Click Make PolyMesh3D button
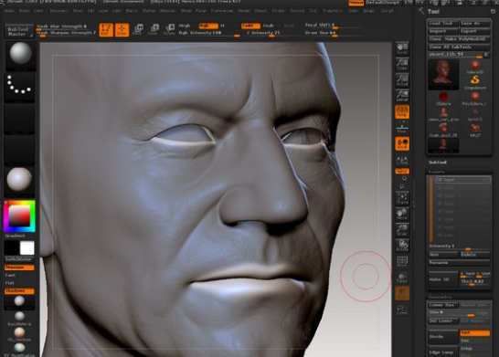The height and width of the screenshot is (357, 499). 467,38
